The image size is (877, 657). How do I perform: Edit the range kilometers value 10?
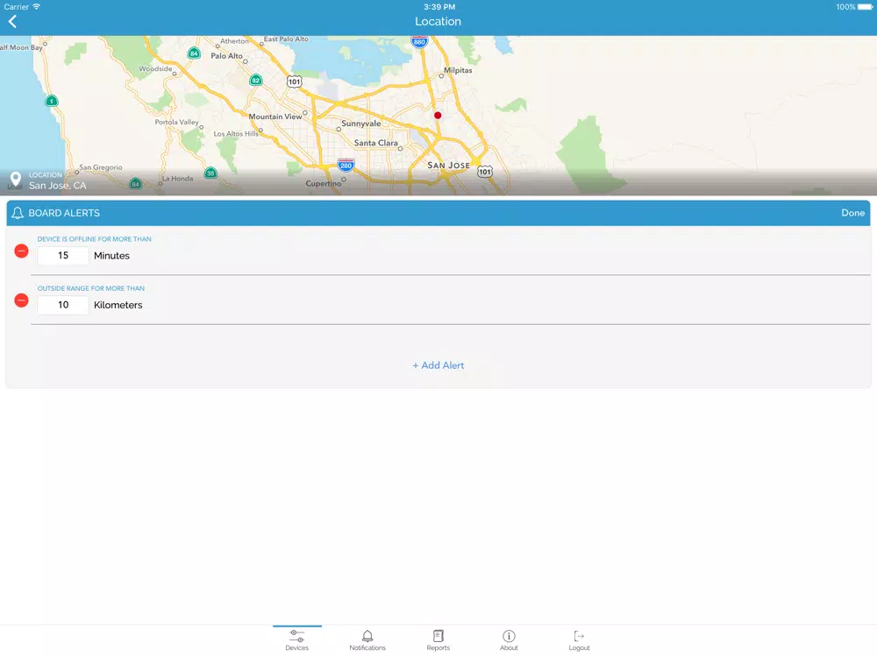pos(62,305)
